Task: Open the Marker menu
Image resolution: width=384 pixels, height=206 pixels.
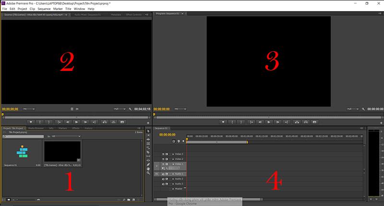Action: click(x=58, y=9)
